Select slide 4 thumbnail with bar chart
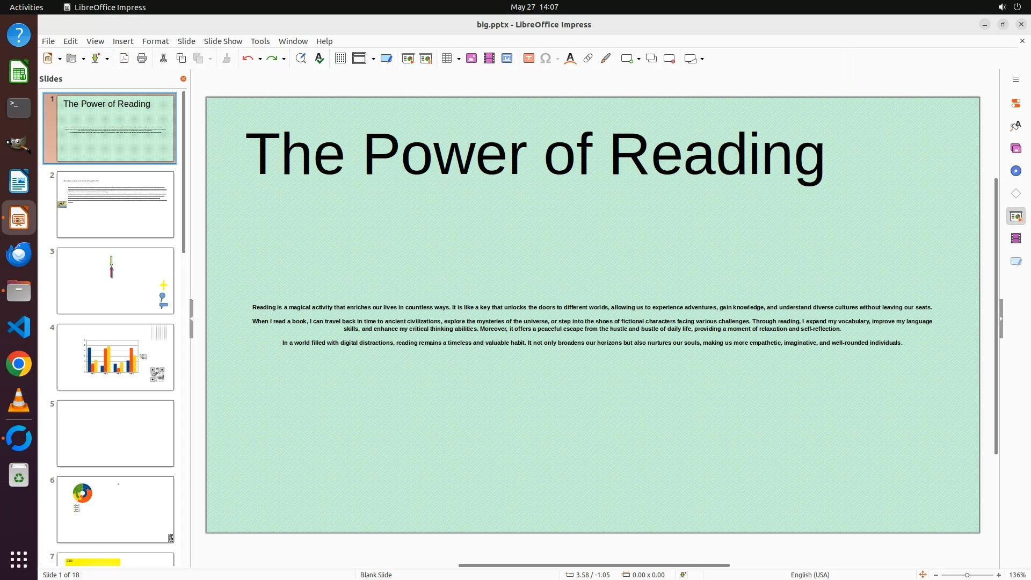The width and height of the screenshot is (1031, 580). pos(115,357)
